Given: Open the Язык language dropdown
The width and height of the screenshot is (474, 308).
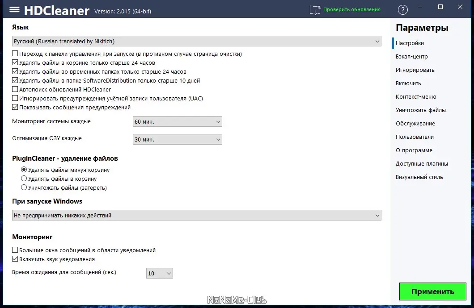Looking at the screenshot, I should [x=196, y=42].
